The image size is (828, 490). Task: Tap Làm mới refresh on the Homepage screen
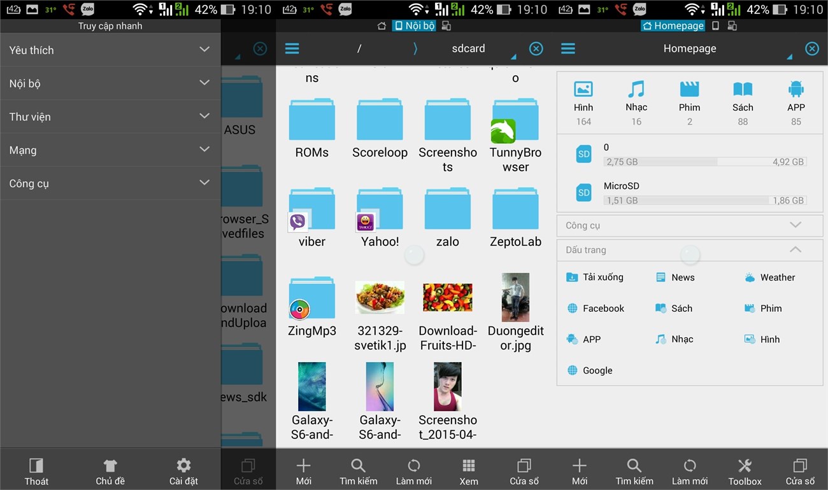(690, 472)
